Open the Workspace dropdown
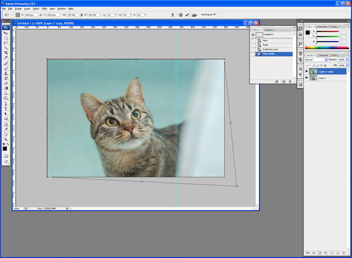 pos(208,15)
